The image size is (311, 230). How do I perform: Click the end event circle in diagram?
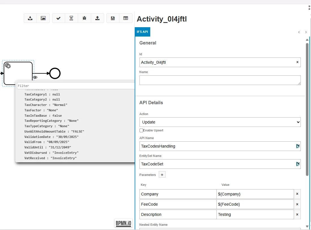tap(55, 73)
